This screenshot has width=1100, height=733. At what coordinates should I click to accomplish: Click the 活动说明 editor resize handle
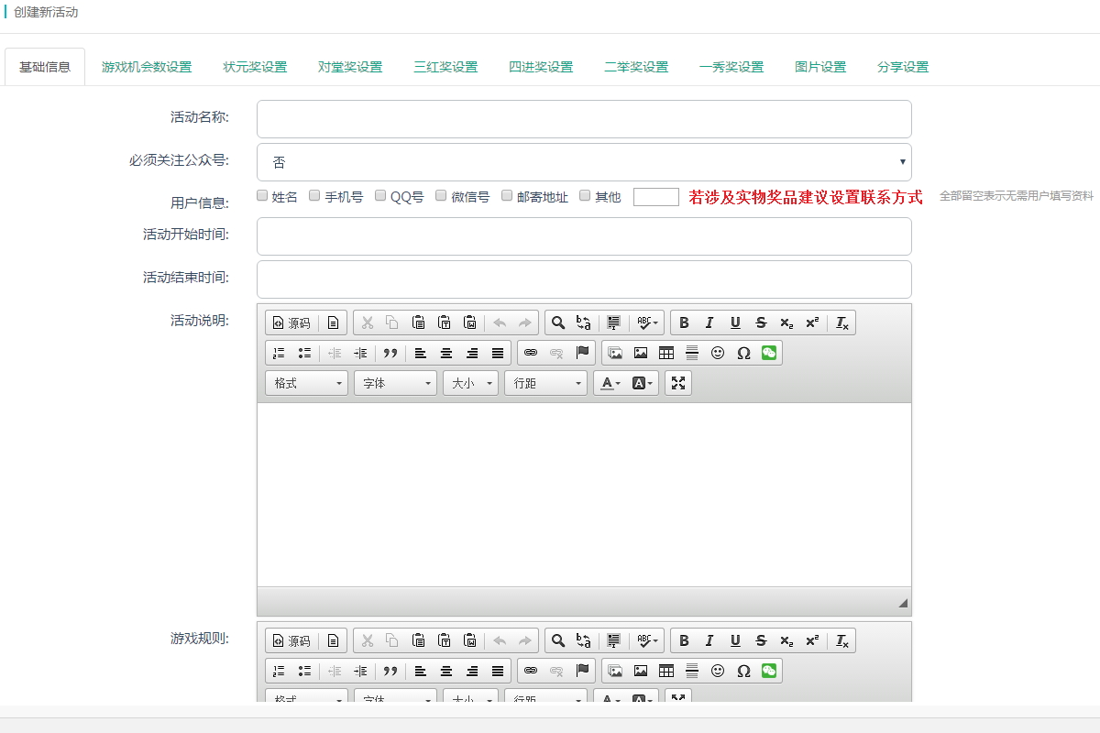pos(903,603)
